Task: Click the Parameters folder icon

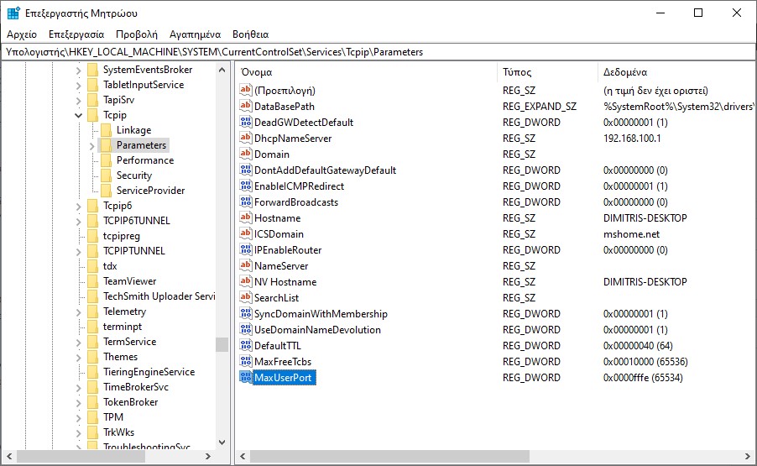Action: click(x=107, y=145)
